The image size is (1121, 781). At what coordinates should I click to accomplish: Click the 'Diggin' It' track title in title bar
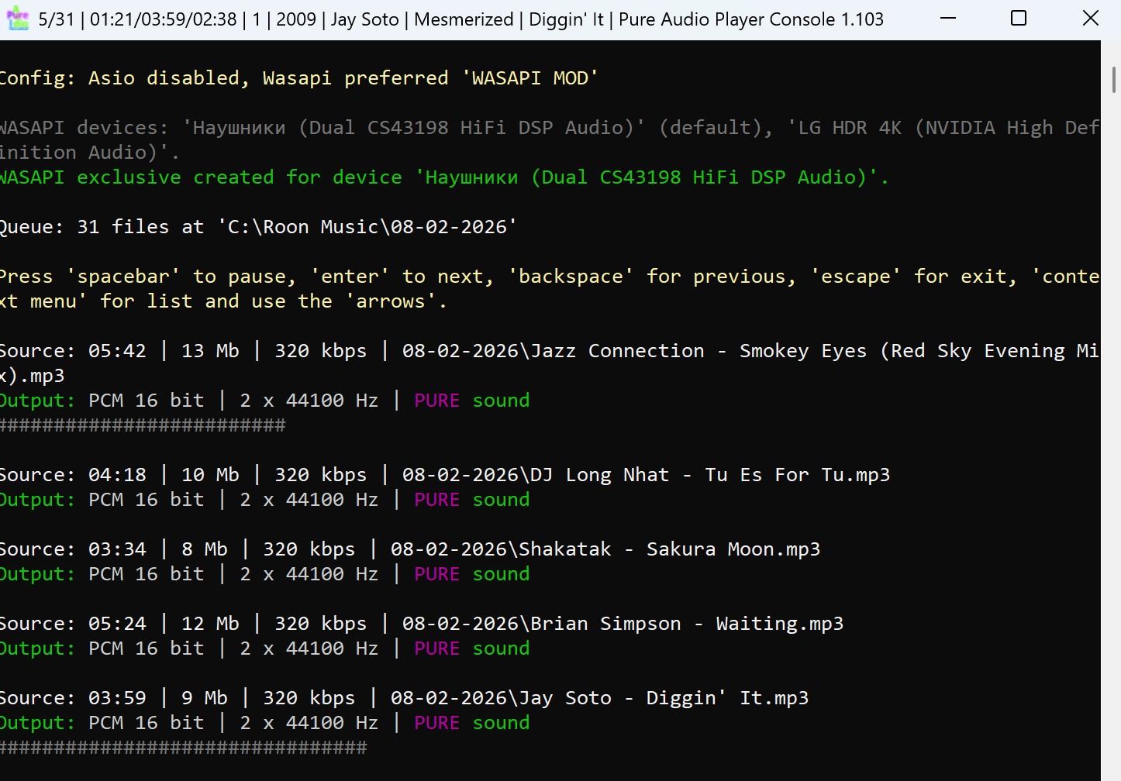click(566, 19)
